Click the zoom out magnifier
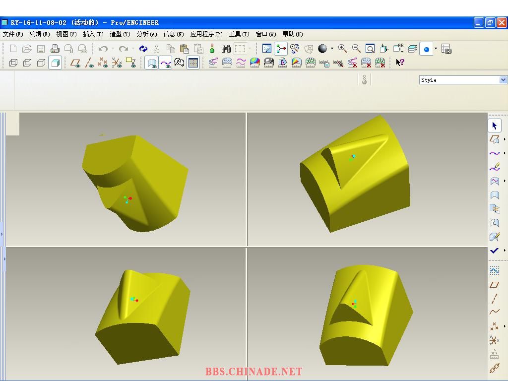 point(356,49)
